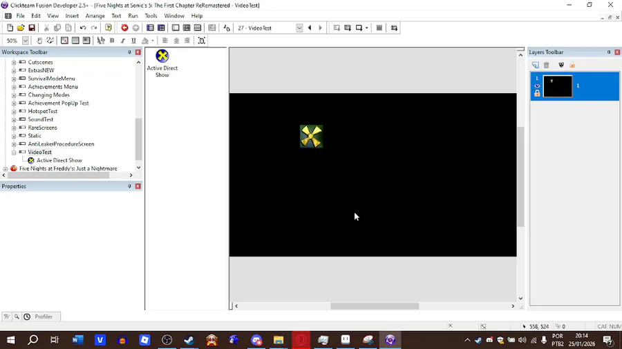The image size is (622, 349).
Task: Open the Edit menu
Action: pyautogui.click(x=36, y=16)
